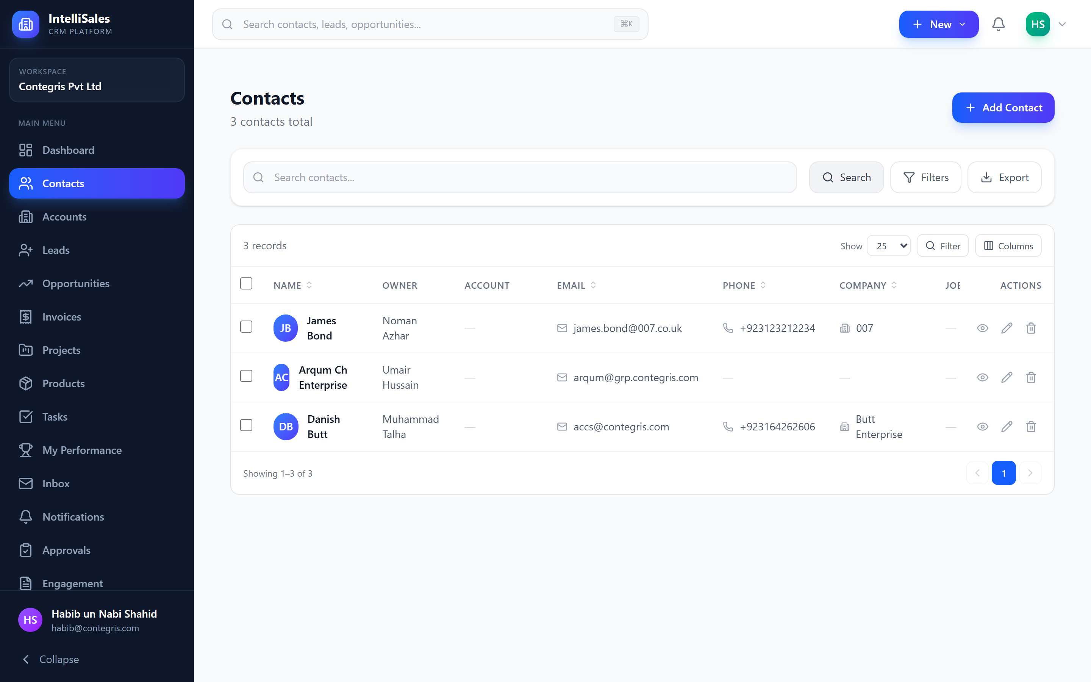Go to previous page of contacts

point(977,473)
